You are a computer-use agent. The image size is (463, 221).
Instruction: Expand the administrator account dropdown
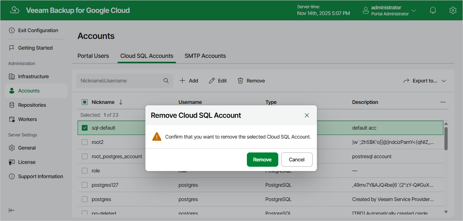414,10
